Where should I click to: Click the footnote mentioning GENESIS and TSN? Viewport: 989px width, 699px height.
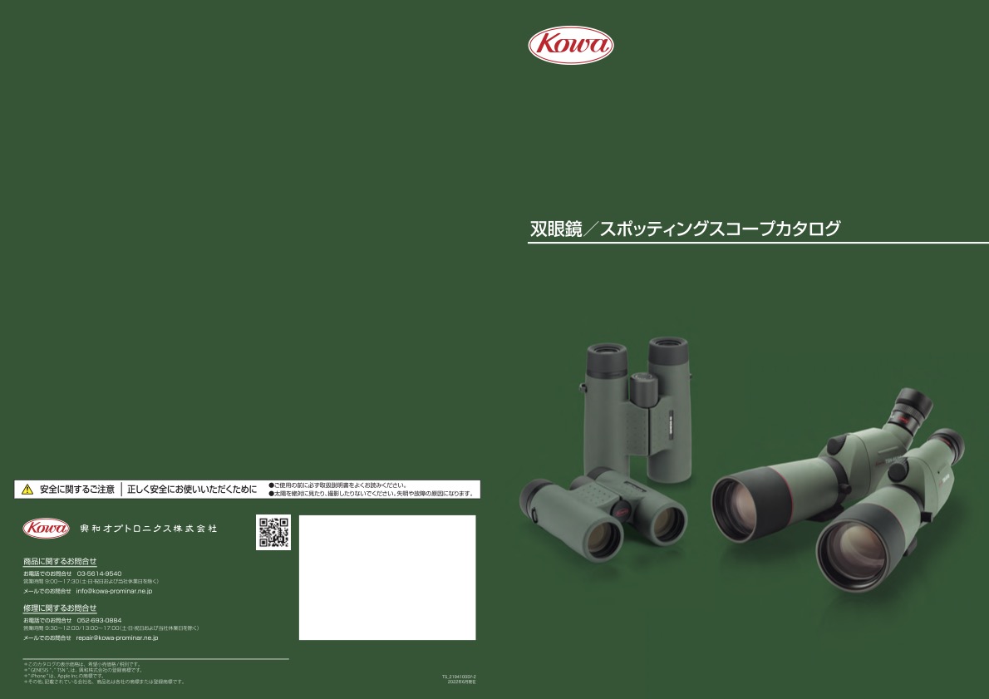tap(83, 670)
